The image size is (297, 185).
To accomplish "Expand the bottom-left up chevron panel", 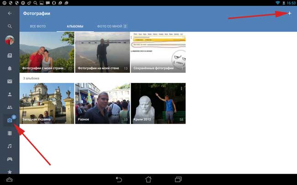I will [9, 180].
